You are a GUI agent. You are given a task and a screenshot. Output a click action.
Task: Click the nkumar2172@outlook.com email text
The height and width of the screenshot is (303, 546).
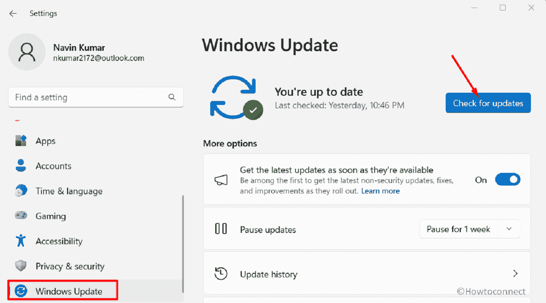pos(99,58)
